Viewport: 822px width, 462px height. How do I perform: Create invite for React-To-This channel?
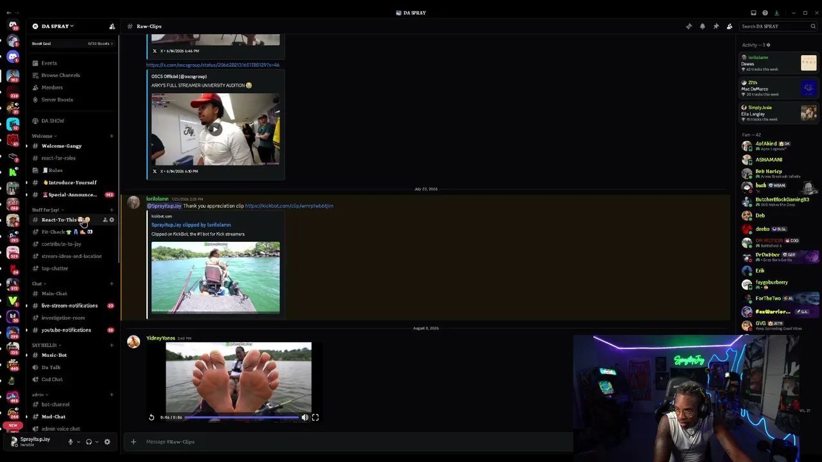click(x=105, y=220)
